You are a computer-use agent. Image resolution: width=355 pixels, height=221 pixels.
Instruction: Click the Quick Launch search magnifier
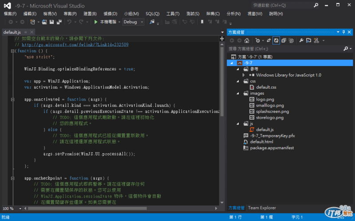coord(316,5)
